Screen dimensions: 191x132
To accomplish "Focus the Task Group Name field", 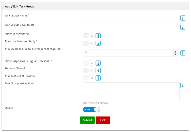I will [x=131, y=18].
